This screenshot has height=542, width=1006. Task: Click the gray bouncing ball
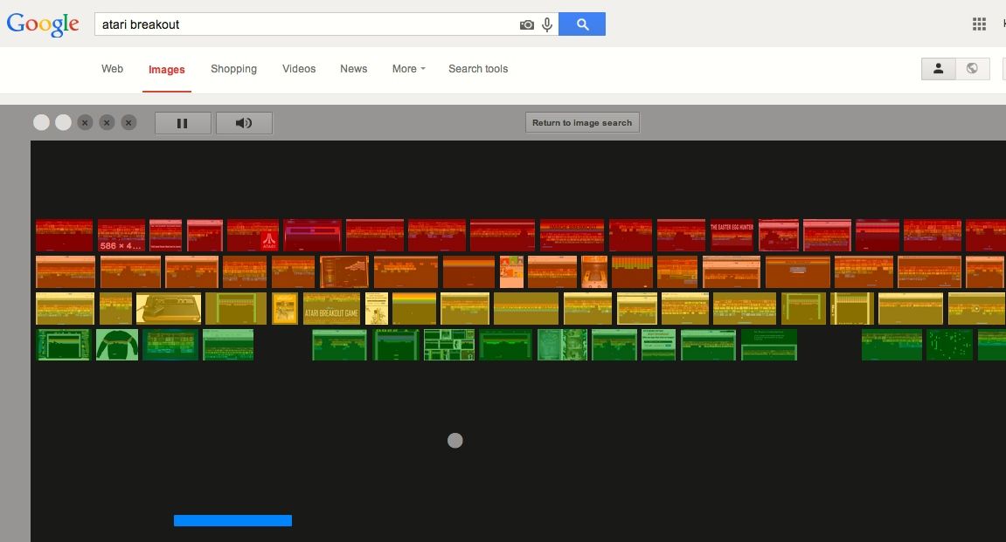pos(454,440)
